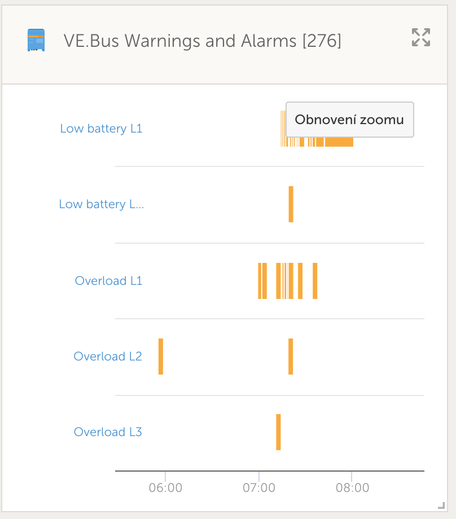Select the Low battery L1 label
This screenshot has width=456, height=519.
(101, 129)
